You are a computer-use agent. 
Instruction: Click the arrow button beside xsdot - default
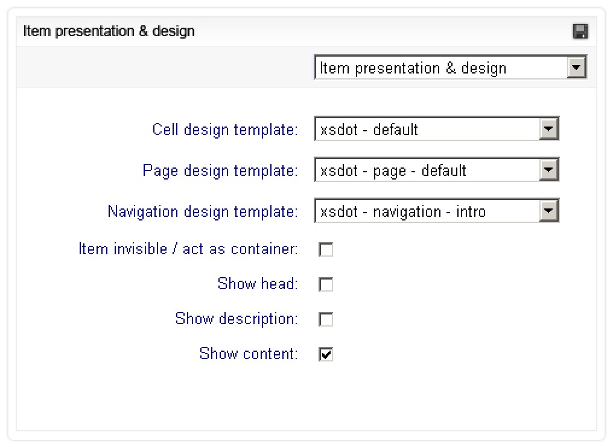548,130
